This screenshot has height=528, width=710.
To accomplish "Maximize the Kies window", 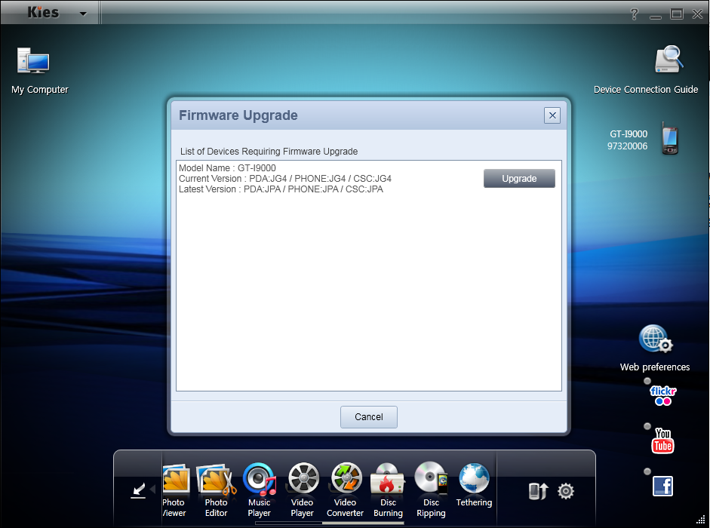I will pyautogui.click(x=677, y=14).
